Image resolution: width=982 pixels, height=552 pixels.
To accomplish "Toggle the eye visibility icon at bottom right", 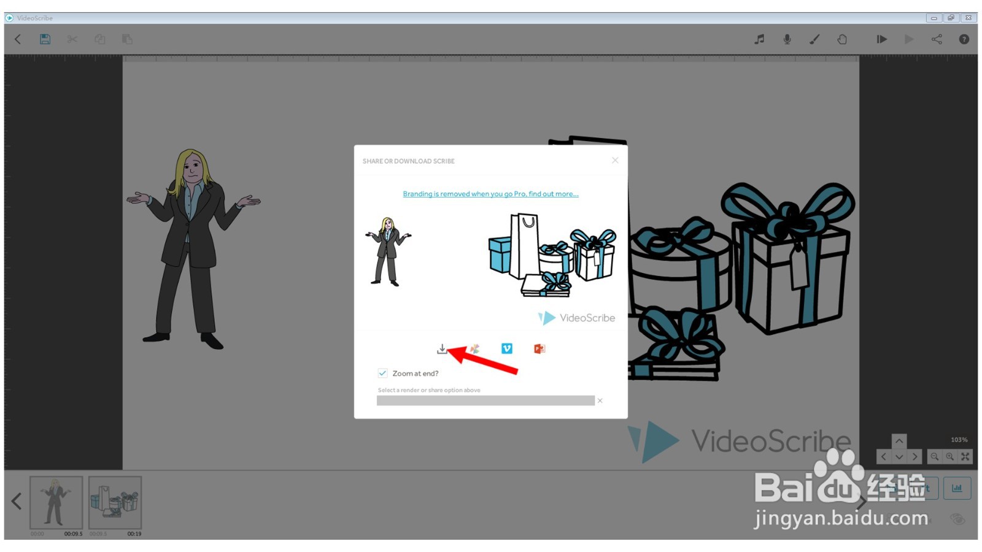I will coord(957,519).
